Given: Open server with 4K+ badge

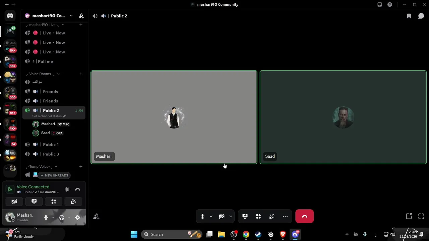Looking at the screenshot, I should pyautogui.click(x=10, y=124).
